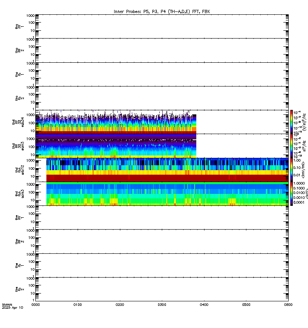Click the thd fbk scm3 spectrogram data
This screenshot has width=308, height=328.
[168, 194]
